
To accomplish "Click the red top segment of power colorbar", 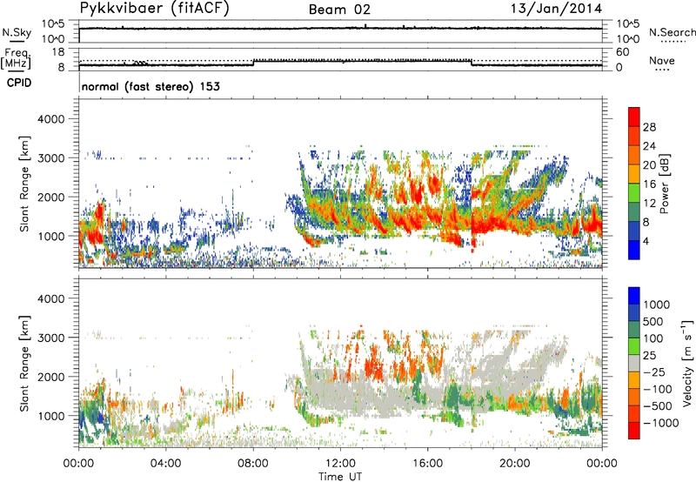I will (x=634, y=117).
